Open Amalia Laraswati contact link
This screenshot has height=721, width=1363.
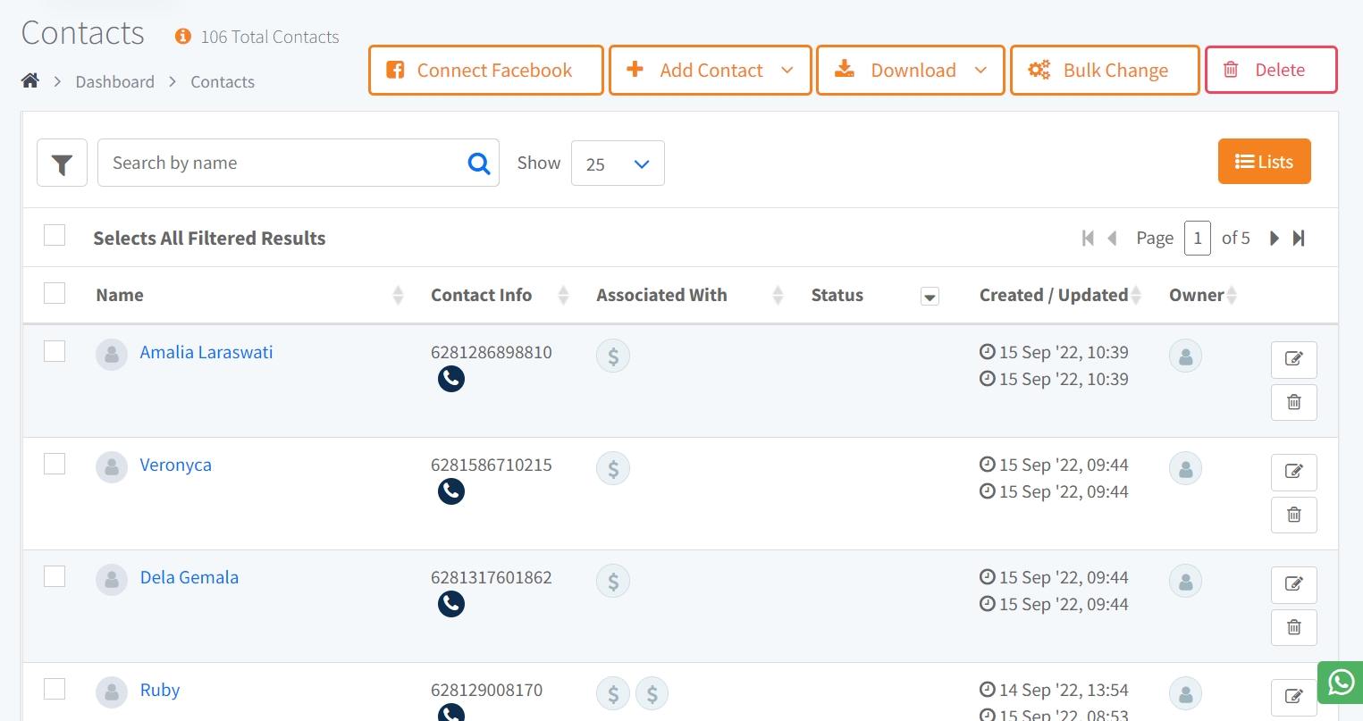point(206,352)
